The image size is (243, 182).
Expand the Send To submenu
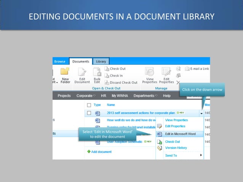pyautogui.click(x=184, y=155)
